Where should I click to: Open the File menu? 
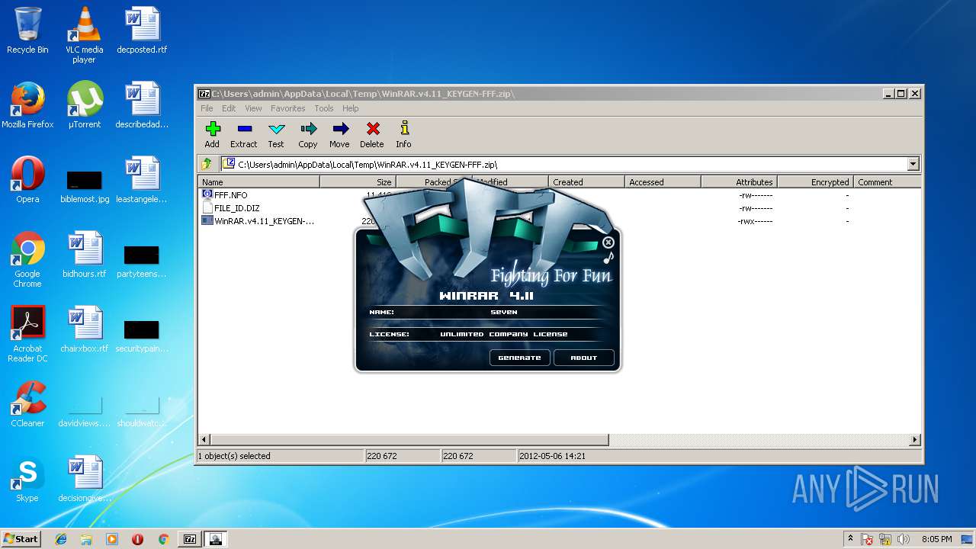coord(207,108)
